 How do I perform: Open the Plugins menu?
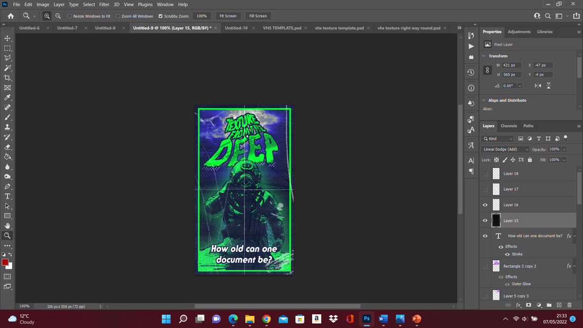click(x=145, y=4)
